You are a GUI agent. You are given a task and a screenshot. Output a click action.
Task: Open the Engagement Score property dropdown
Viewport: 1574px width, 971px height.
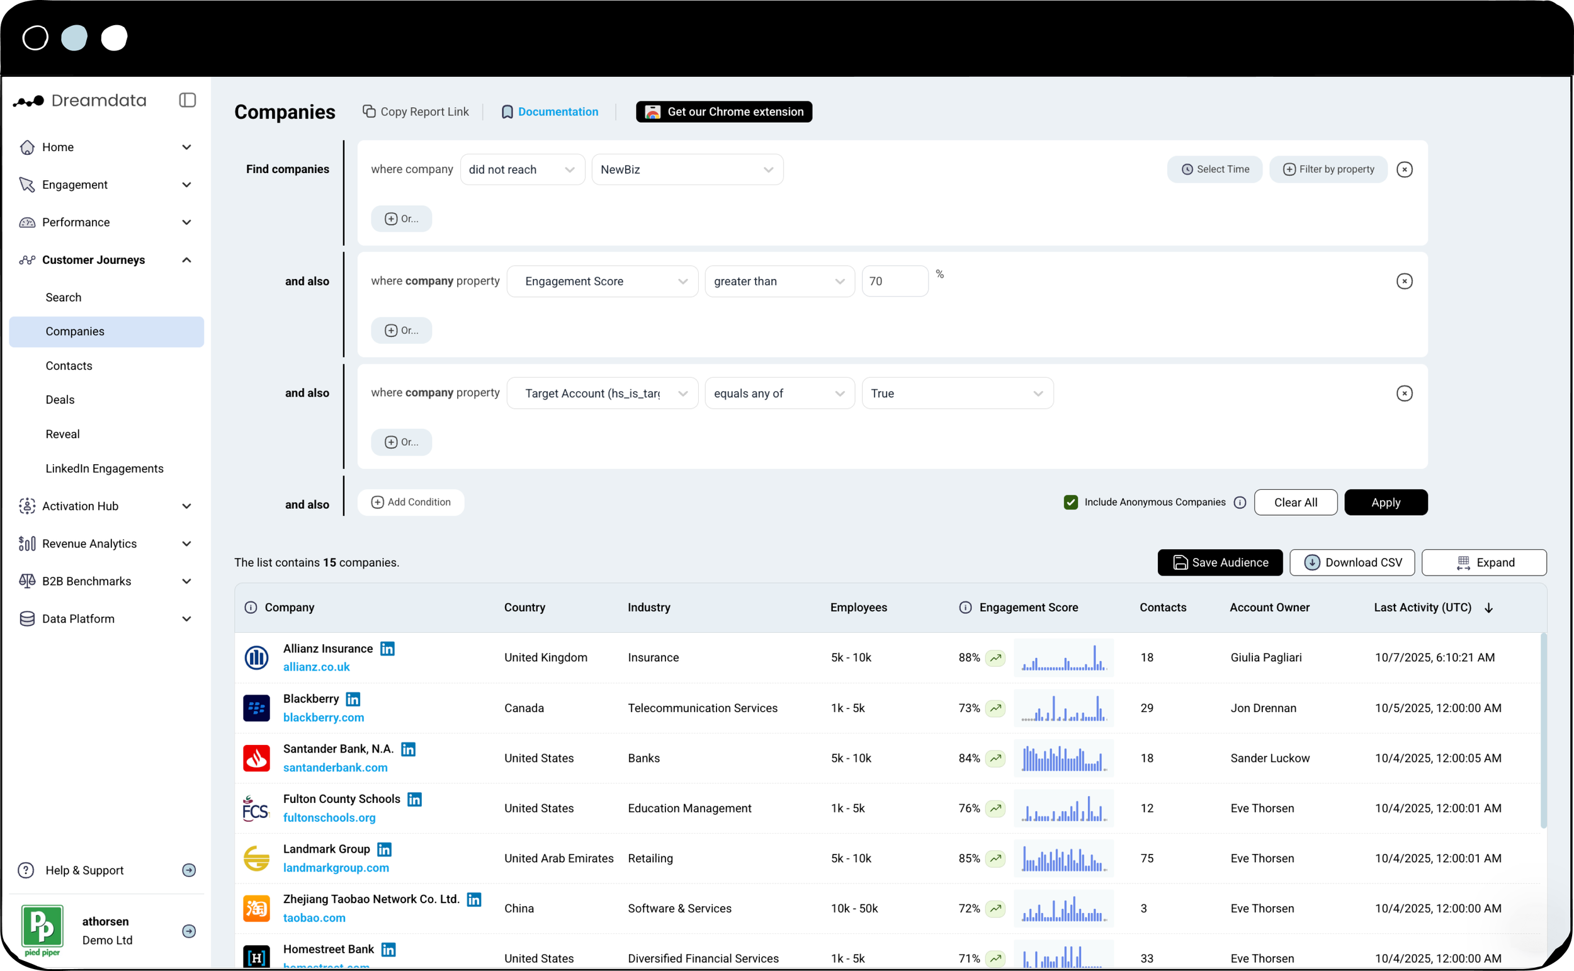pyautogui.click(x=602, y=281)
